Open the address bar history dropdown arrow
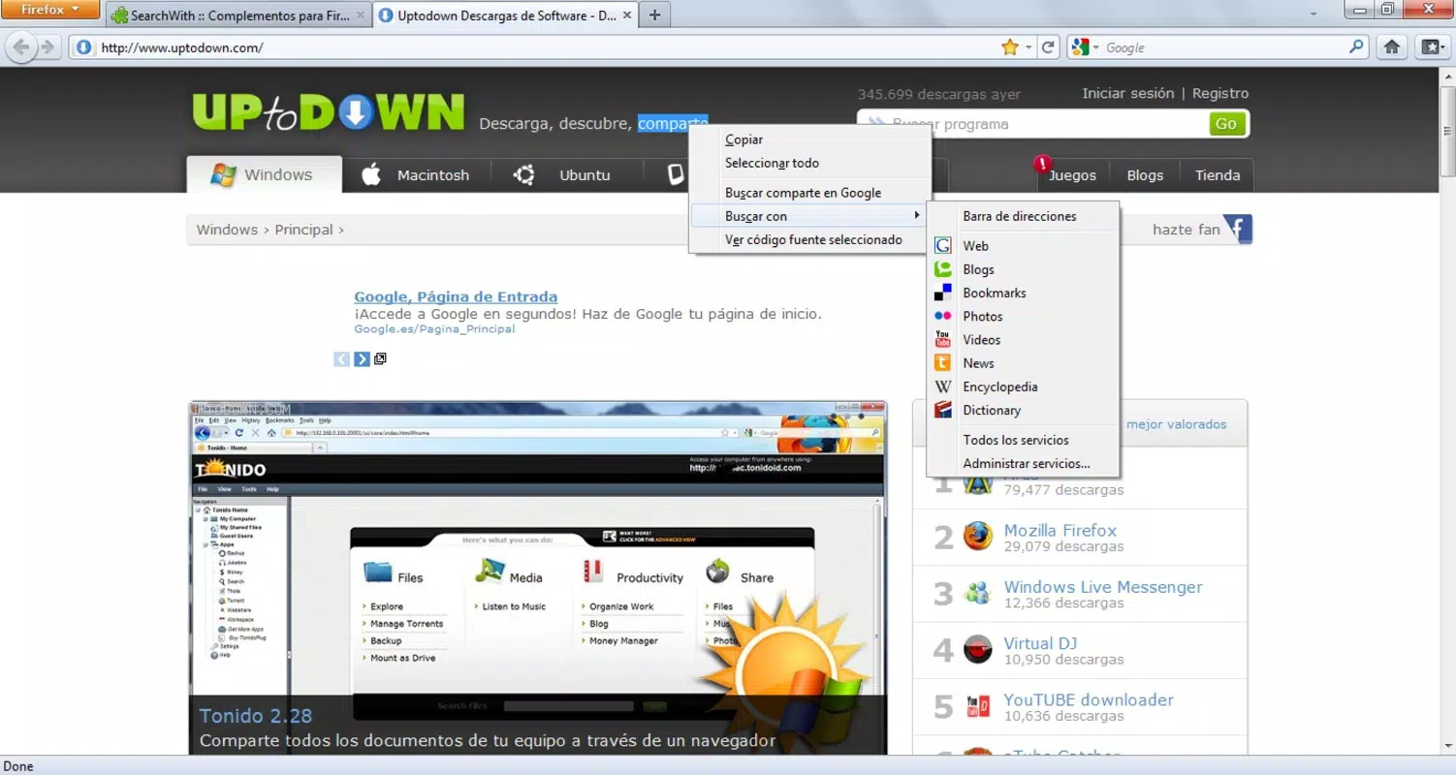 (x=1029, y=46)
